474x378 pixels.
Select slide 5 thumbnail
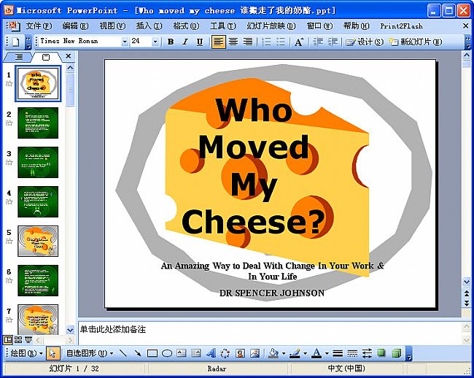click(x=38, y=241)
